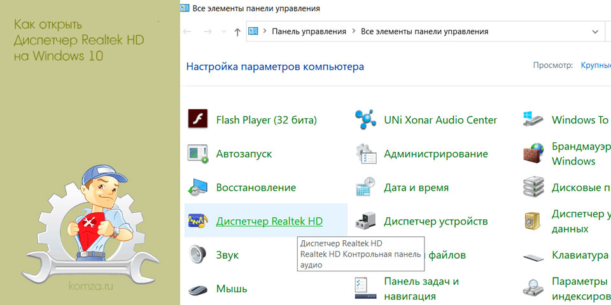Click the Диспетчер учетных данных safe icon
This screenshot has width=611, height=305.
[532, 221]
